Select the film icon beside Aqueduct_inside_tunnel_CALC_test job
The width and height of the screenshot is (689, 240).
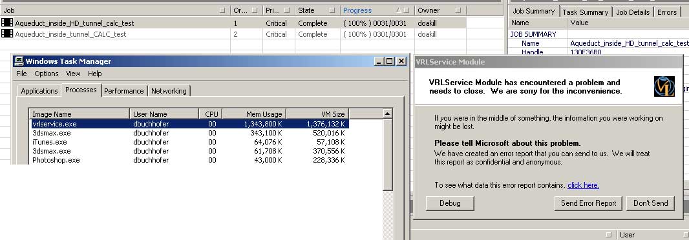coord(7,34)
